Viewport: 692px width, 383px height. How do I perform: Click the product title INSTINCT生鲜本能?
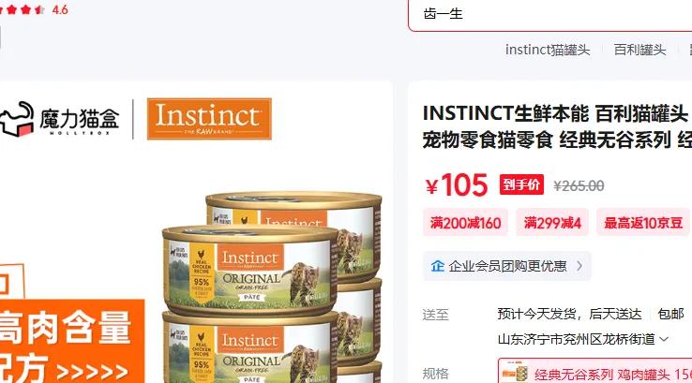(505, 113)
